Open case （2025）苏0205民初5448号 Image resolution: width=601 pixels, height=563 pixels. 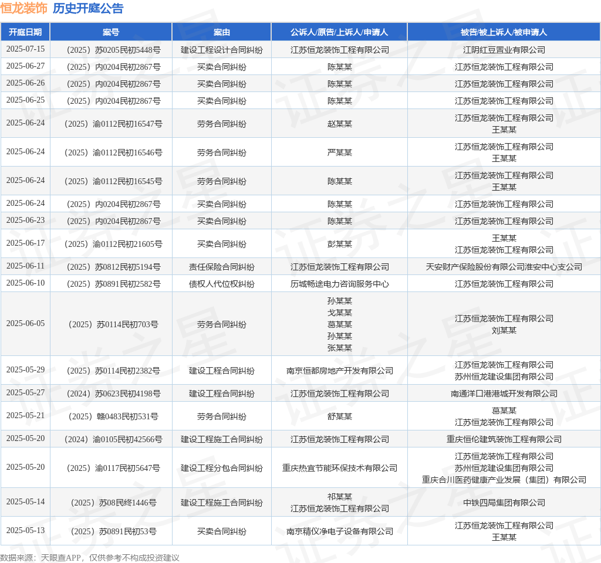click(111, 50)
